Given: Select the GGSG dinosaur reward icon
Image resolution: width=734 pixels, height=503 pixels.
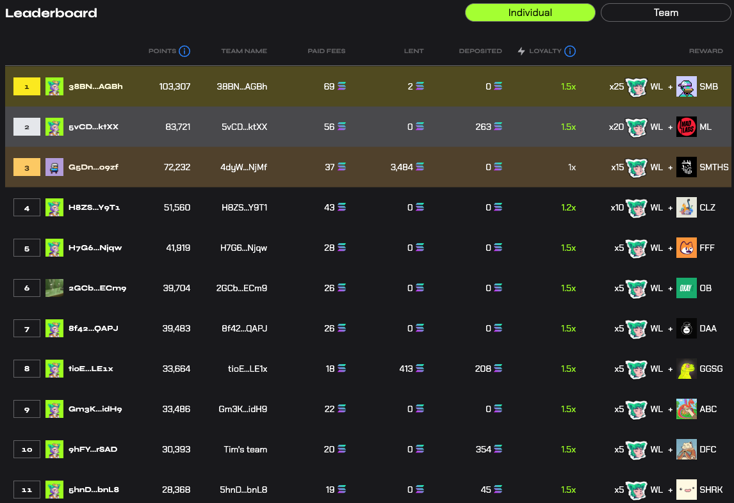Looking at the screenshot, I should 686,369.
